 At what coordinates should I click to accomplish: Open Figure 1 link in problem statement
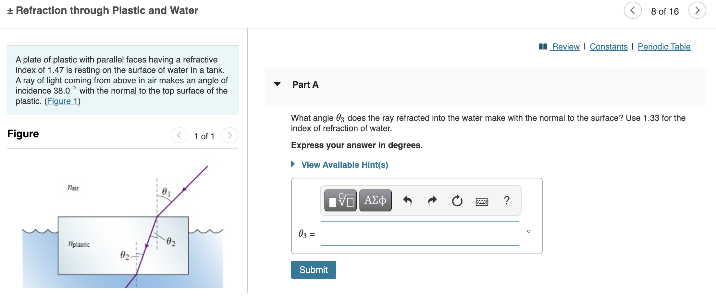tap(62, 101)
